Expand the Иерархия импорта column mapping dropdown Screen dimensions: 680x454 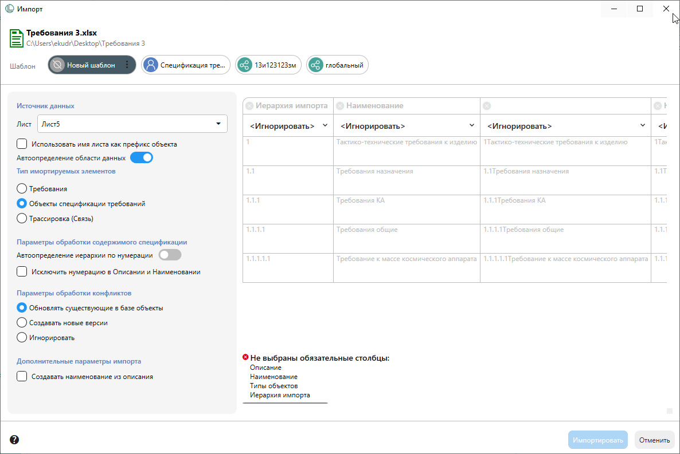pos(288,125)
